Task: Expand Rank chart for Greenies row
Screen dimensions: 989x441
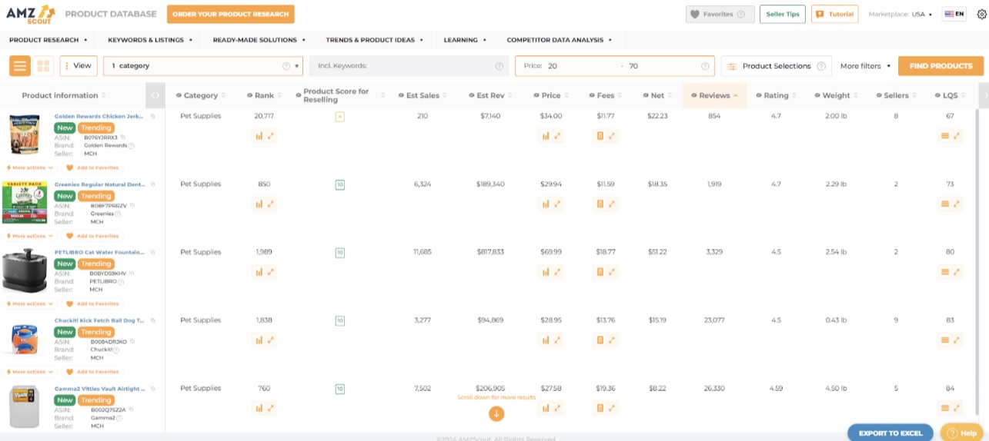Action: click(x=271, y=204)
